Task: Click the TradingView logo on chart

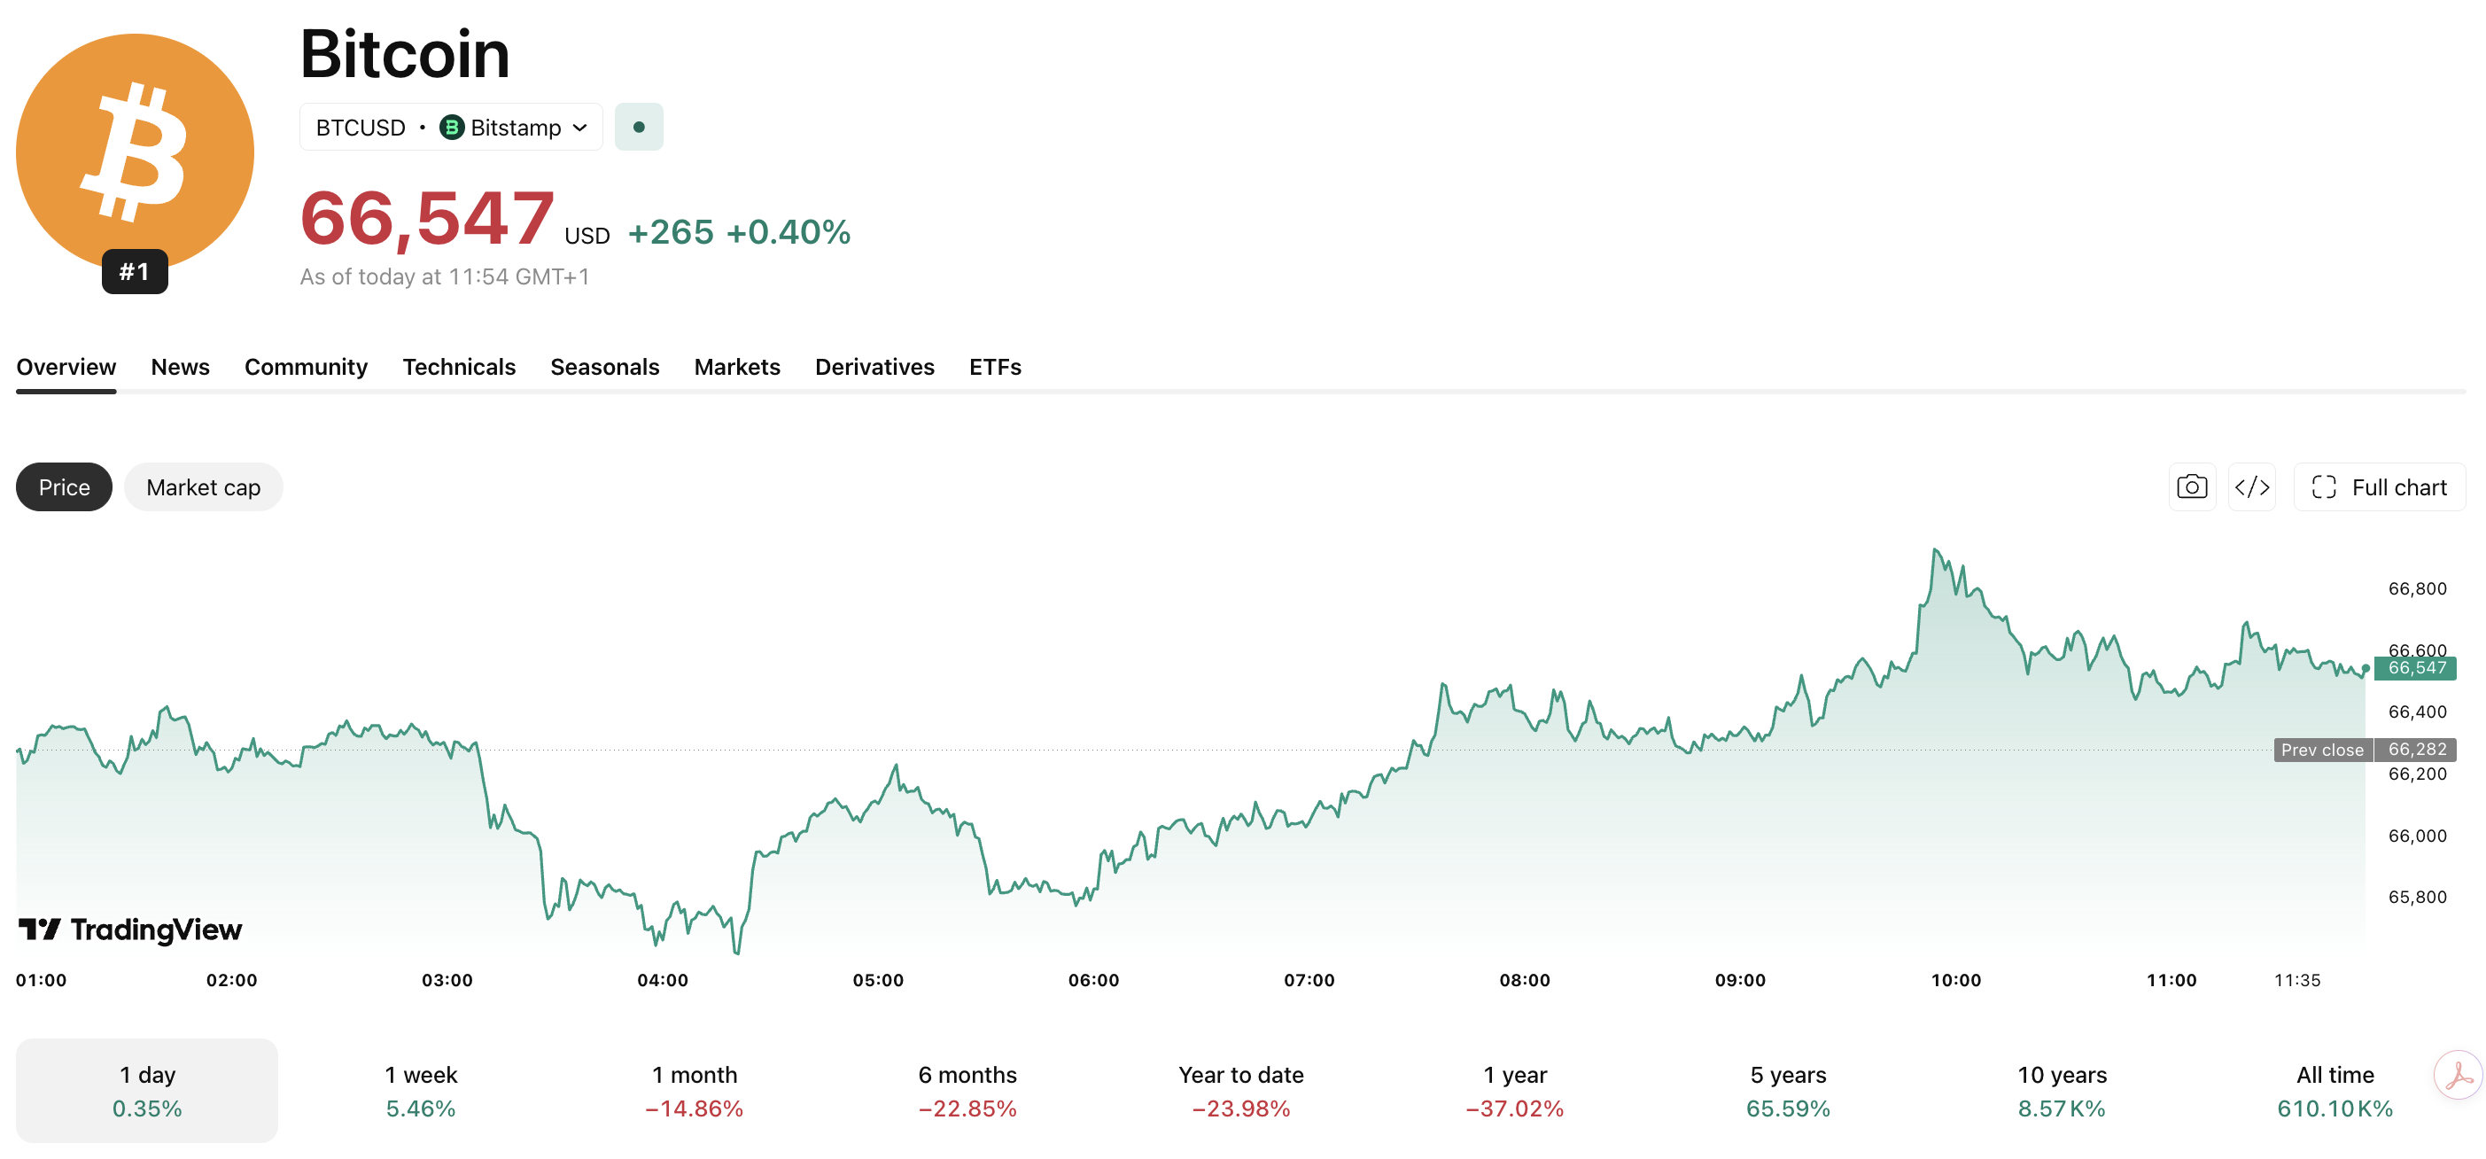Action: pos(130,930)
